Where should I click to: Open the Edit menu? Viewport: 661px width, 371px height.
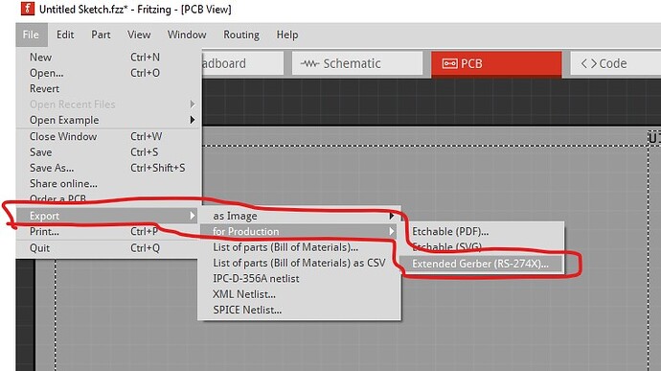[65, 35]
